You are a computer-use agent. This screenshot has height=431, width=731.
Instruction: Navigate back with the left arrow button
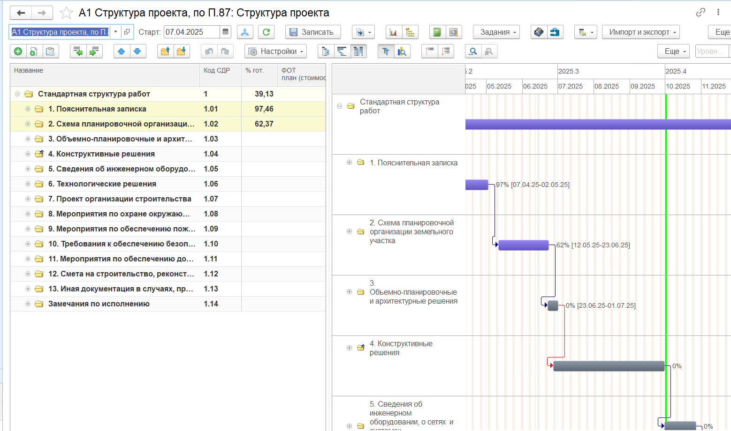pyautogui.click(x=21, y=13)
